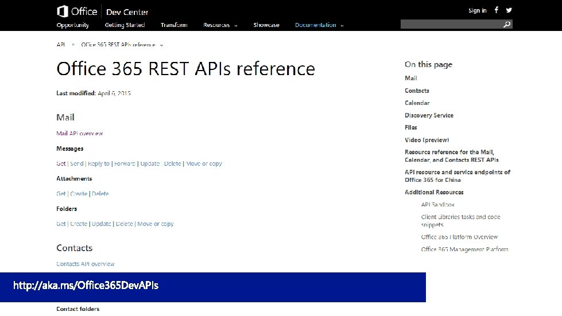Image resolution: width=562 pixels, height=316 pixels.
Task: Click the Attachments Get link
Action: point(61,194)
